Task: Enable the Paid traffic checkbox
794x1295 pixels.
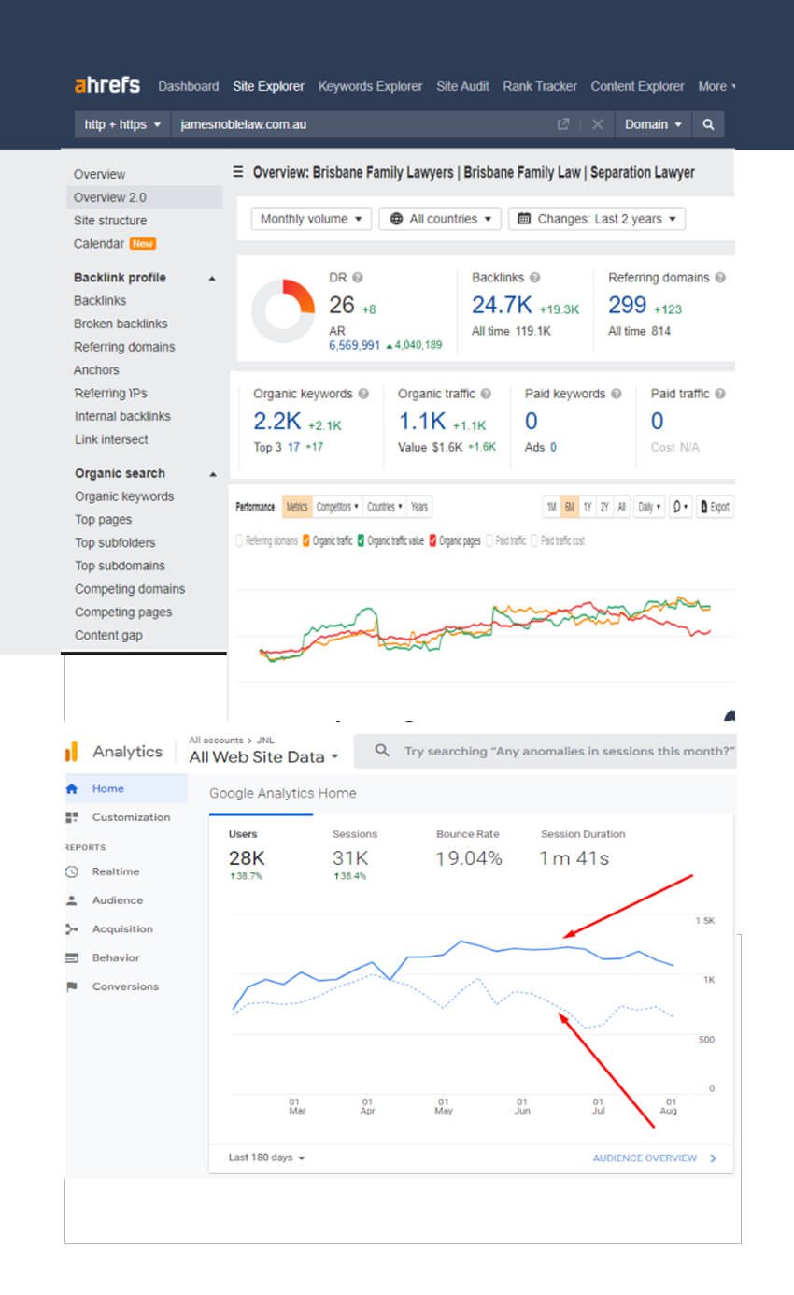Action: pos(489,540)
